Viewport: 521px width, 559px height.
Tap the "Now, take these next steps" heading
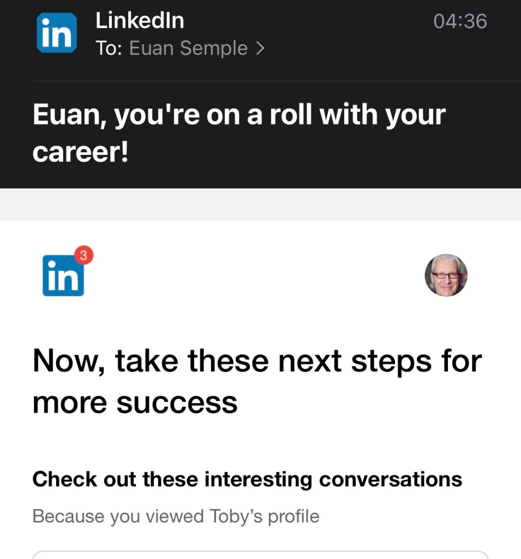click(257, 361)
